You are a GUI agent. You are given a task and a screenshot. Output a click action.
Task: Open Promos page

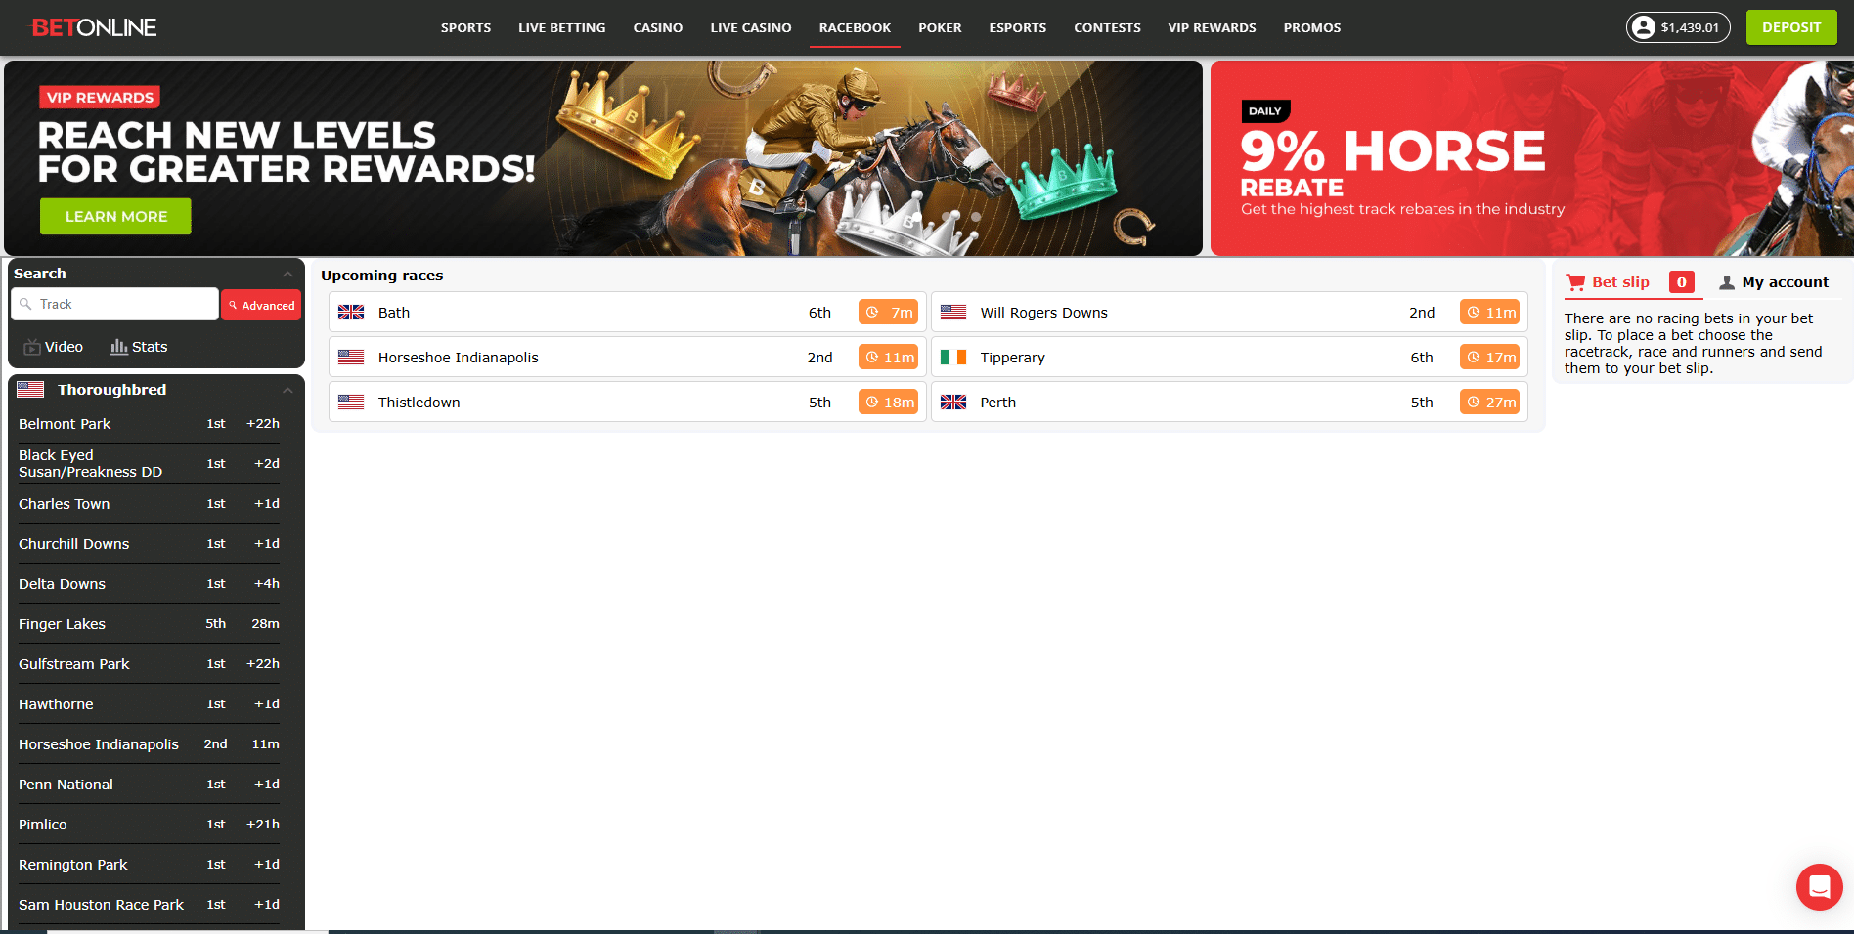(1312, 27)
